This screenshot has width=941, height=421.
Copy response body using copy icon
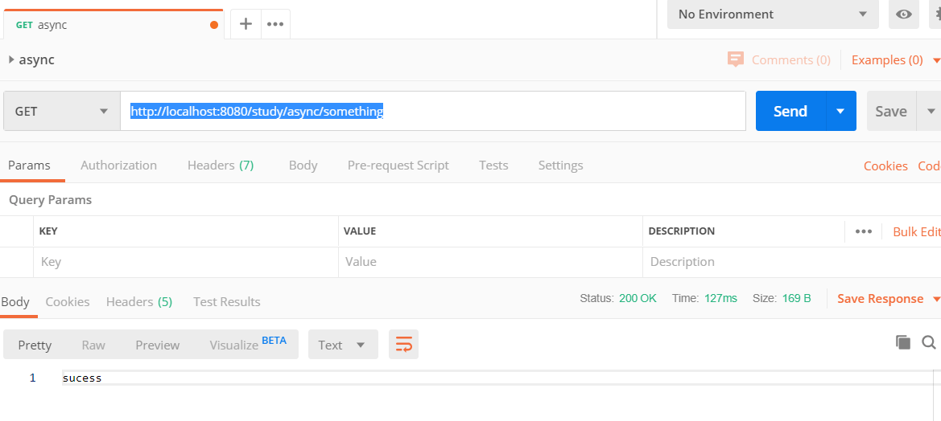pyautogui.click(x=902, y=342)
